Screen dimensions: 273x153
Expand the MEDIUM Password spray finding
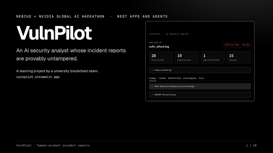(x=200, y=95)
